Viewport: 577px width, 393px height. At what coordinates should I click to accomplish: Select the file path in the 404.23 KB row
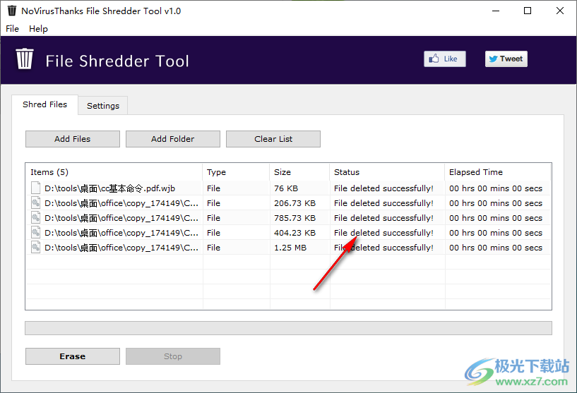pos(121,233)
